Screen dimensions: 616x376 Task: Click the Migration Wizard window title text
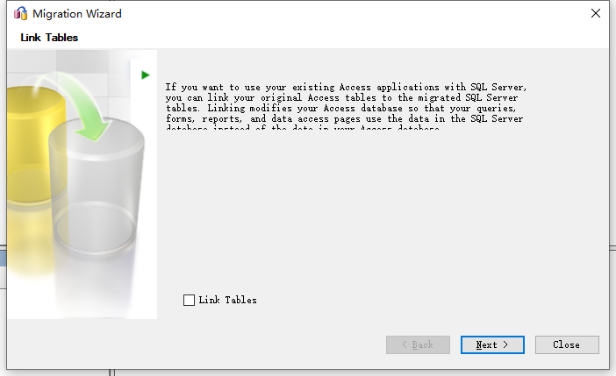(77, 14)
